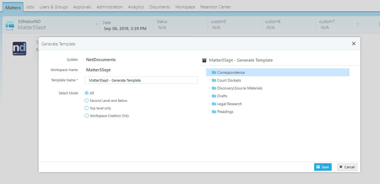Click the Correspondence folder icon
Screen dimensions: 380x184
214,72
